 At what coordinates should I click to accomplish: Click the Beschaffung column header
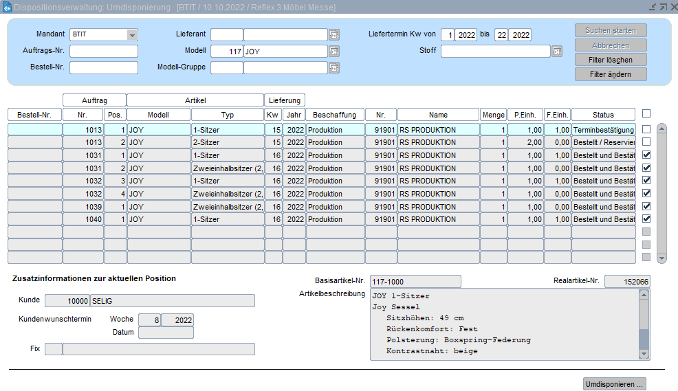(x=334, y=115)
